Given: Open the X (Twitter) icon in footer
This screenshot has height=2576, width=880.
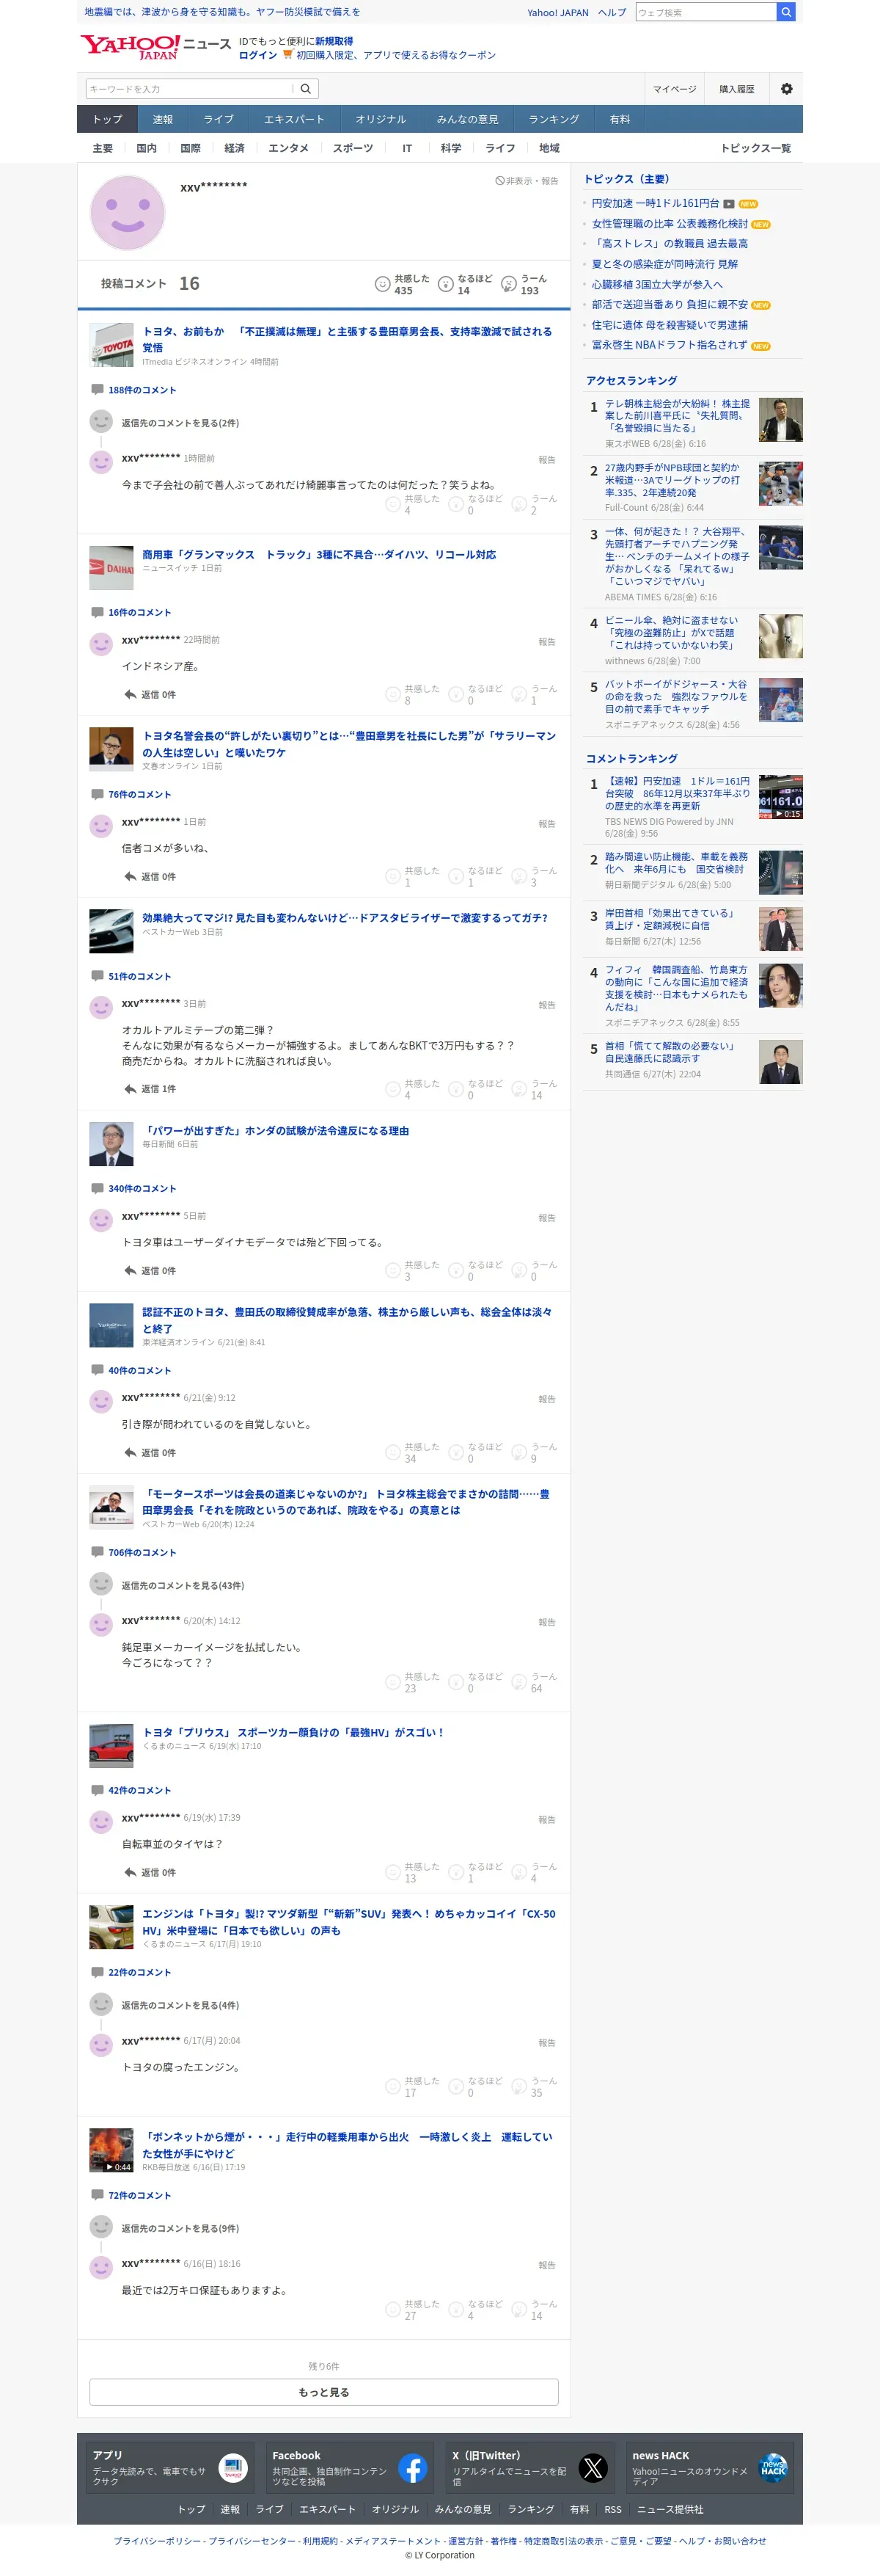Looking at the screenshot, I should [593, 2468].
